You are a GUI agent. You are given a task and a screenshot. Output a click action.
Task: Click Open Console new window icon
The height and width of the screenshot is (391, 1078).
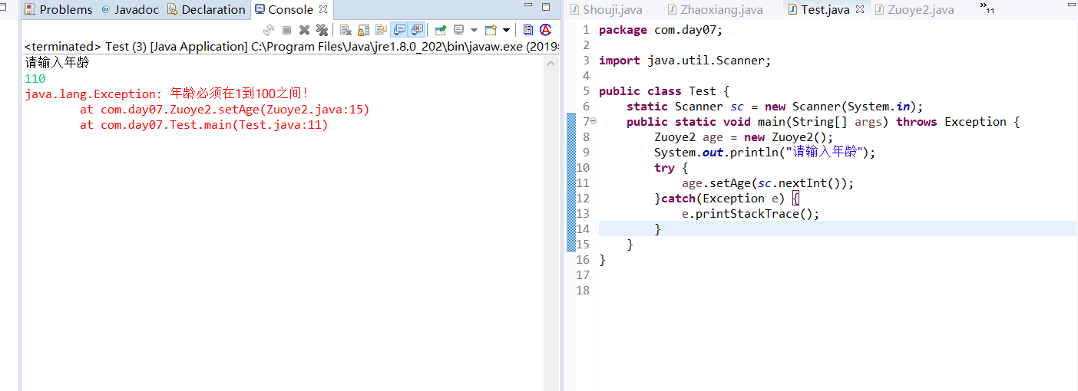click(x=491, y=30)
